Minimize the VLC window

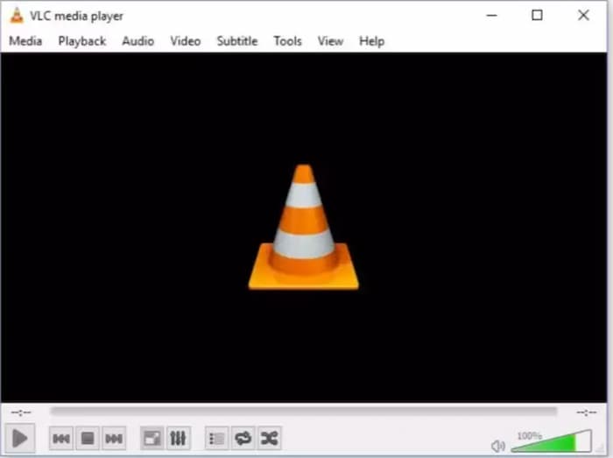492,15
